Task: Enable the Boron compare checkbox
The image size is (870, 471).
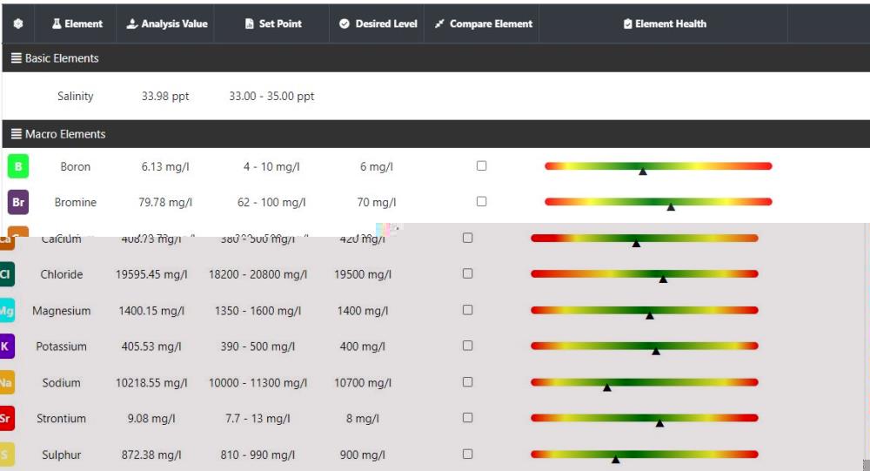Action: pos(482,165)
